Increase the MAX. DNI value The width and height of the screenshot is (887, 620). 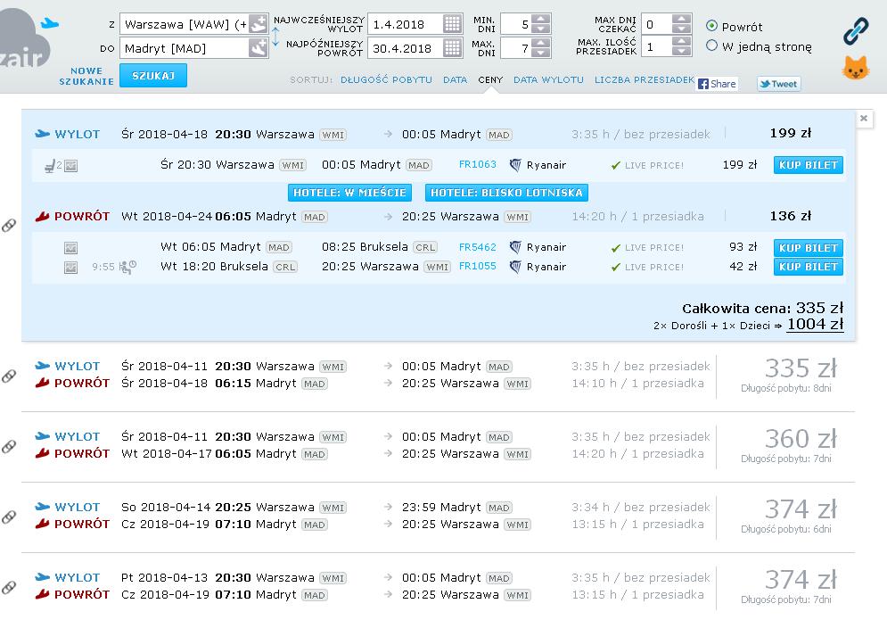541,43
